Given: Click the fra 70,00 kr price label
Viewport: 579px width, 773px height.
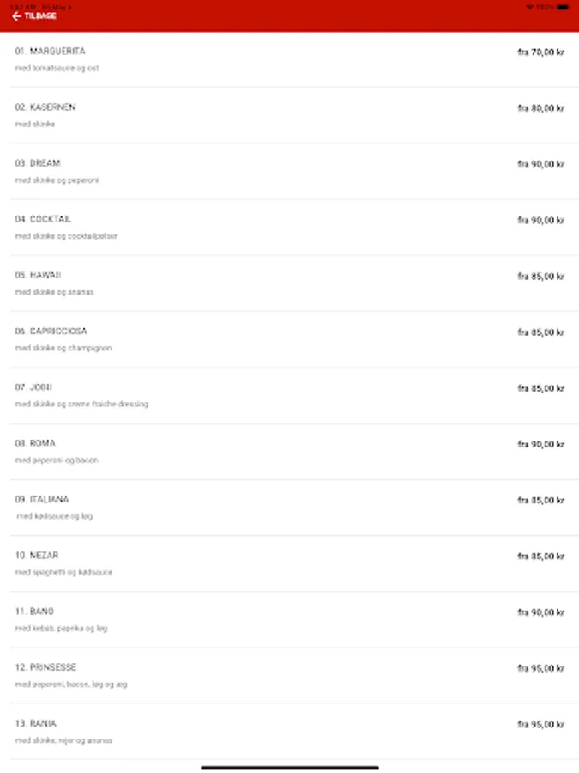Looking at the screenshot, I should coord(541,52).
